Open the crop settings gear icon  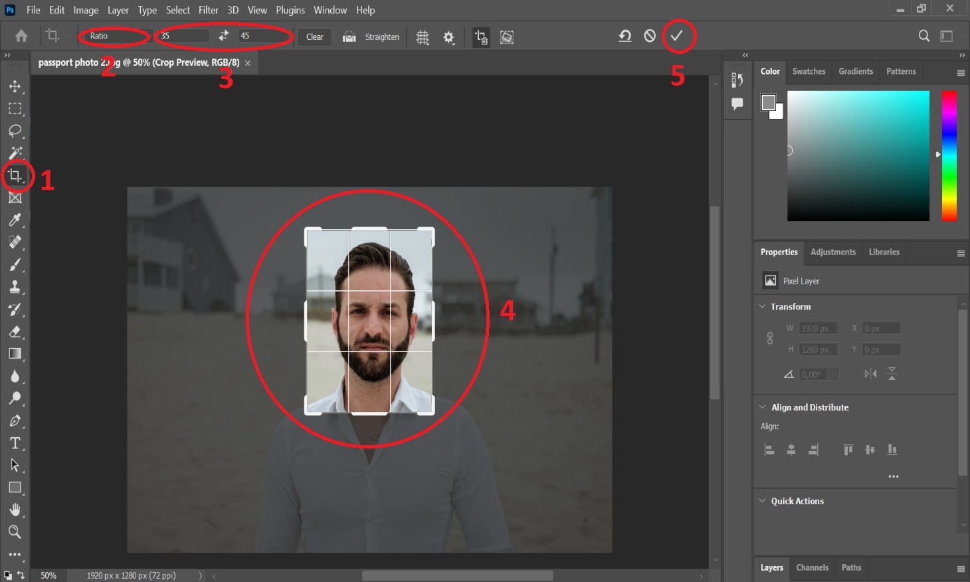449,37
